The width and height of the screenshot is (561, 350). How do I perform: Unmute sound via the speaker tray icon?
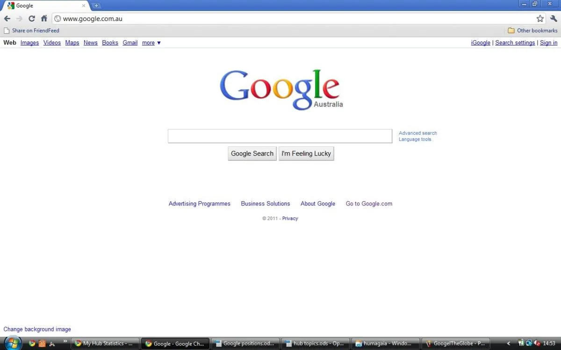pos(538,343)
